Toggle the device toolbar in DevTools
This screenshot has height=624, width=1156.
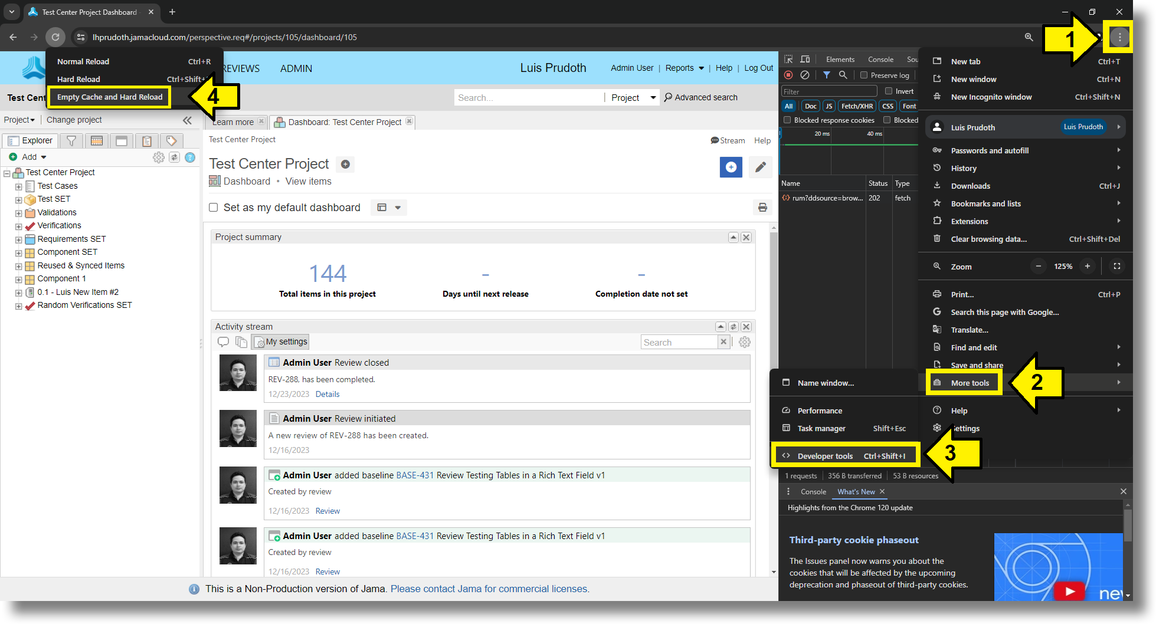(805, 59)
